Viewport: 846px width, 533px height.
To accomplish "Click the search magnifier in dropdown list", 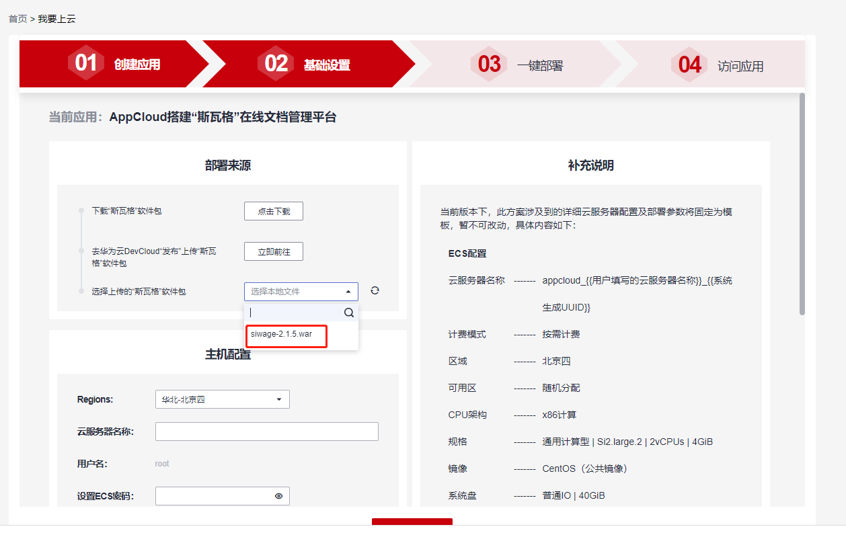I will pyautogui.click(x=349, y=313).
